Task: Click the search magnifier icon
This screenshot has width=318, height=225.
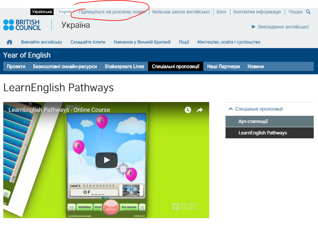Action: [x=308, y=12]
